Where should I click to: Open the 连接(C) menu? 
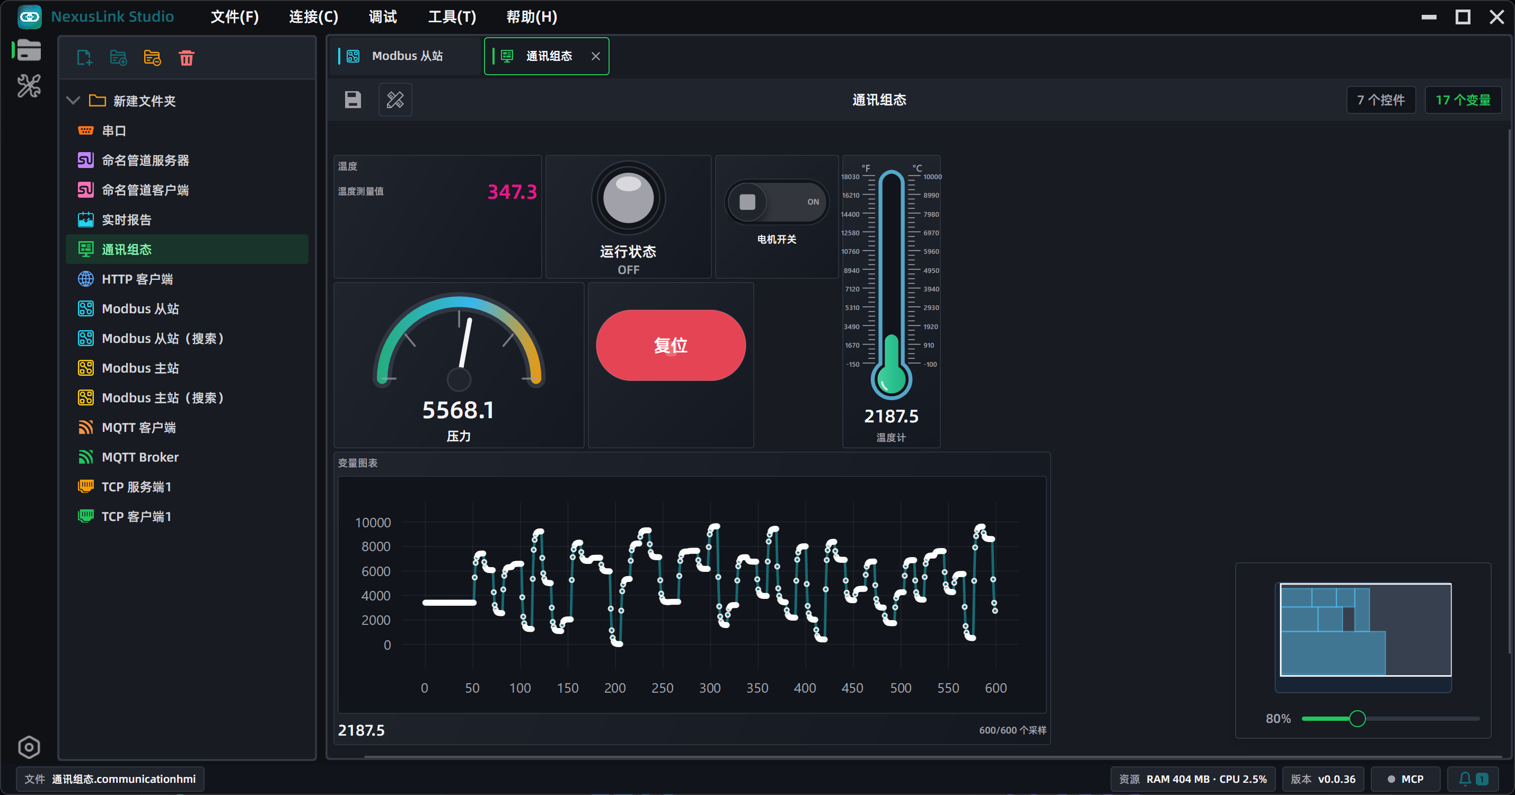[x=313, y=16]
